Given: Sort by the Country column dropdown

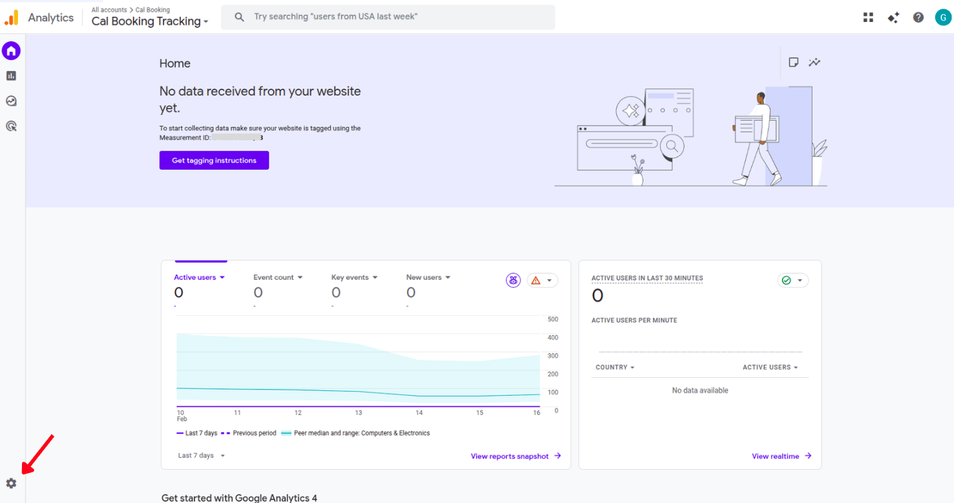Looking at the screenshot, I should point(615,367).
